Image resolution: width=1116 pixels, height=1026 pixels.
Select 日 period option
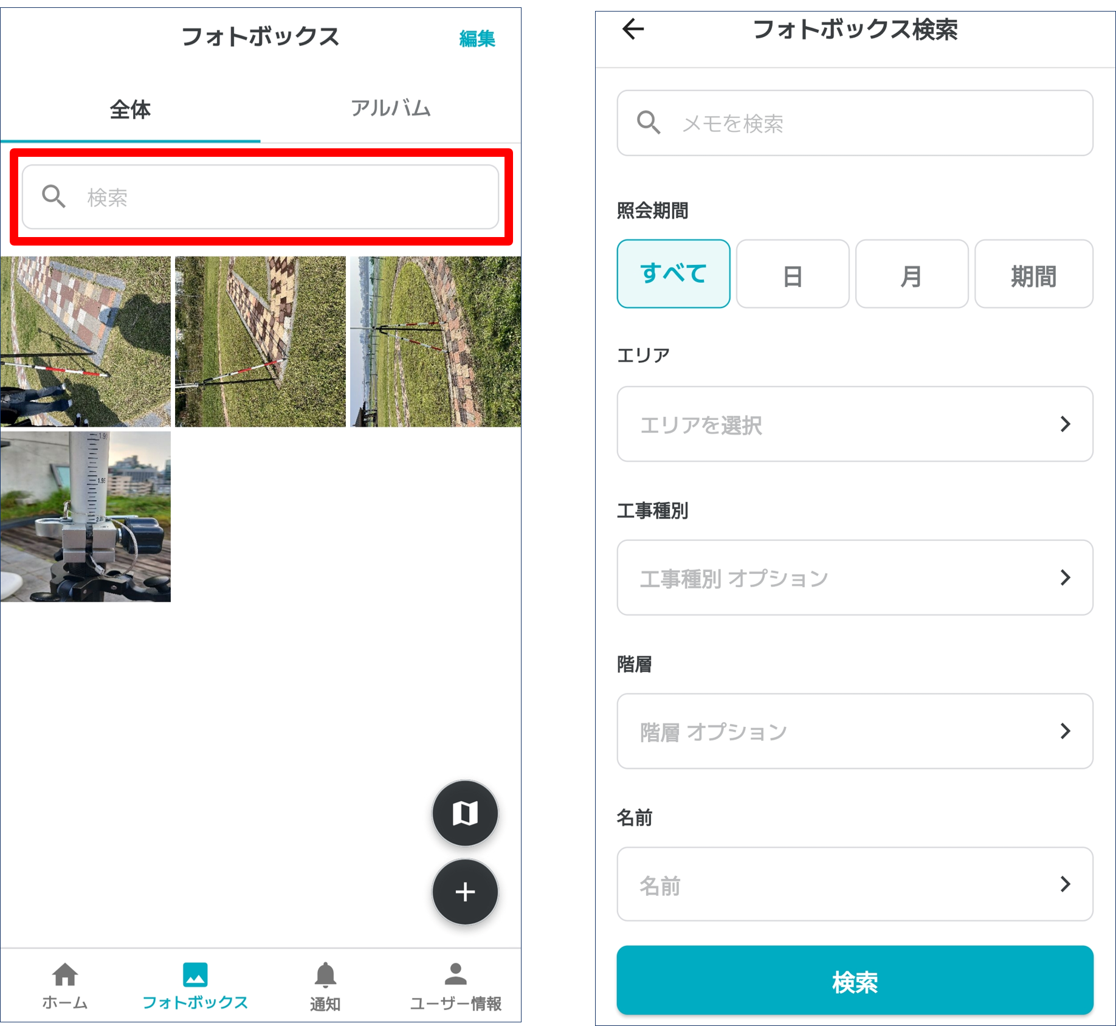[792, 274]
